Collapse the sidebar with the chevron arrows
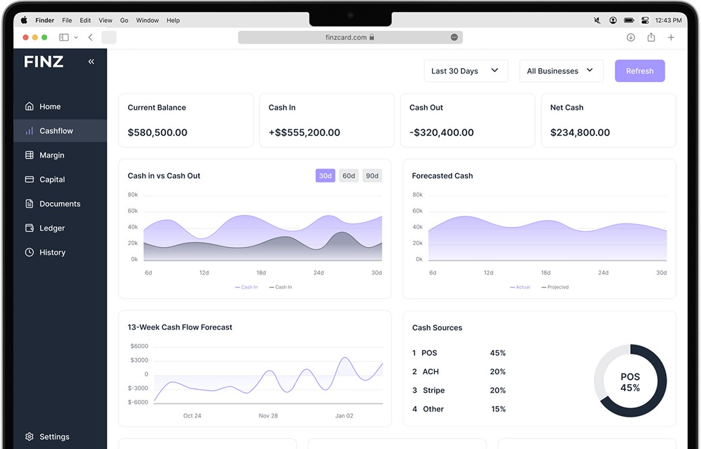 tap(91, 61)
